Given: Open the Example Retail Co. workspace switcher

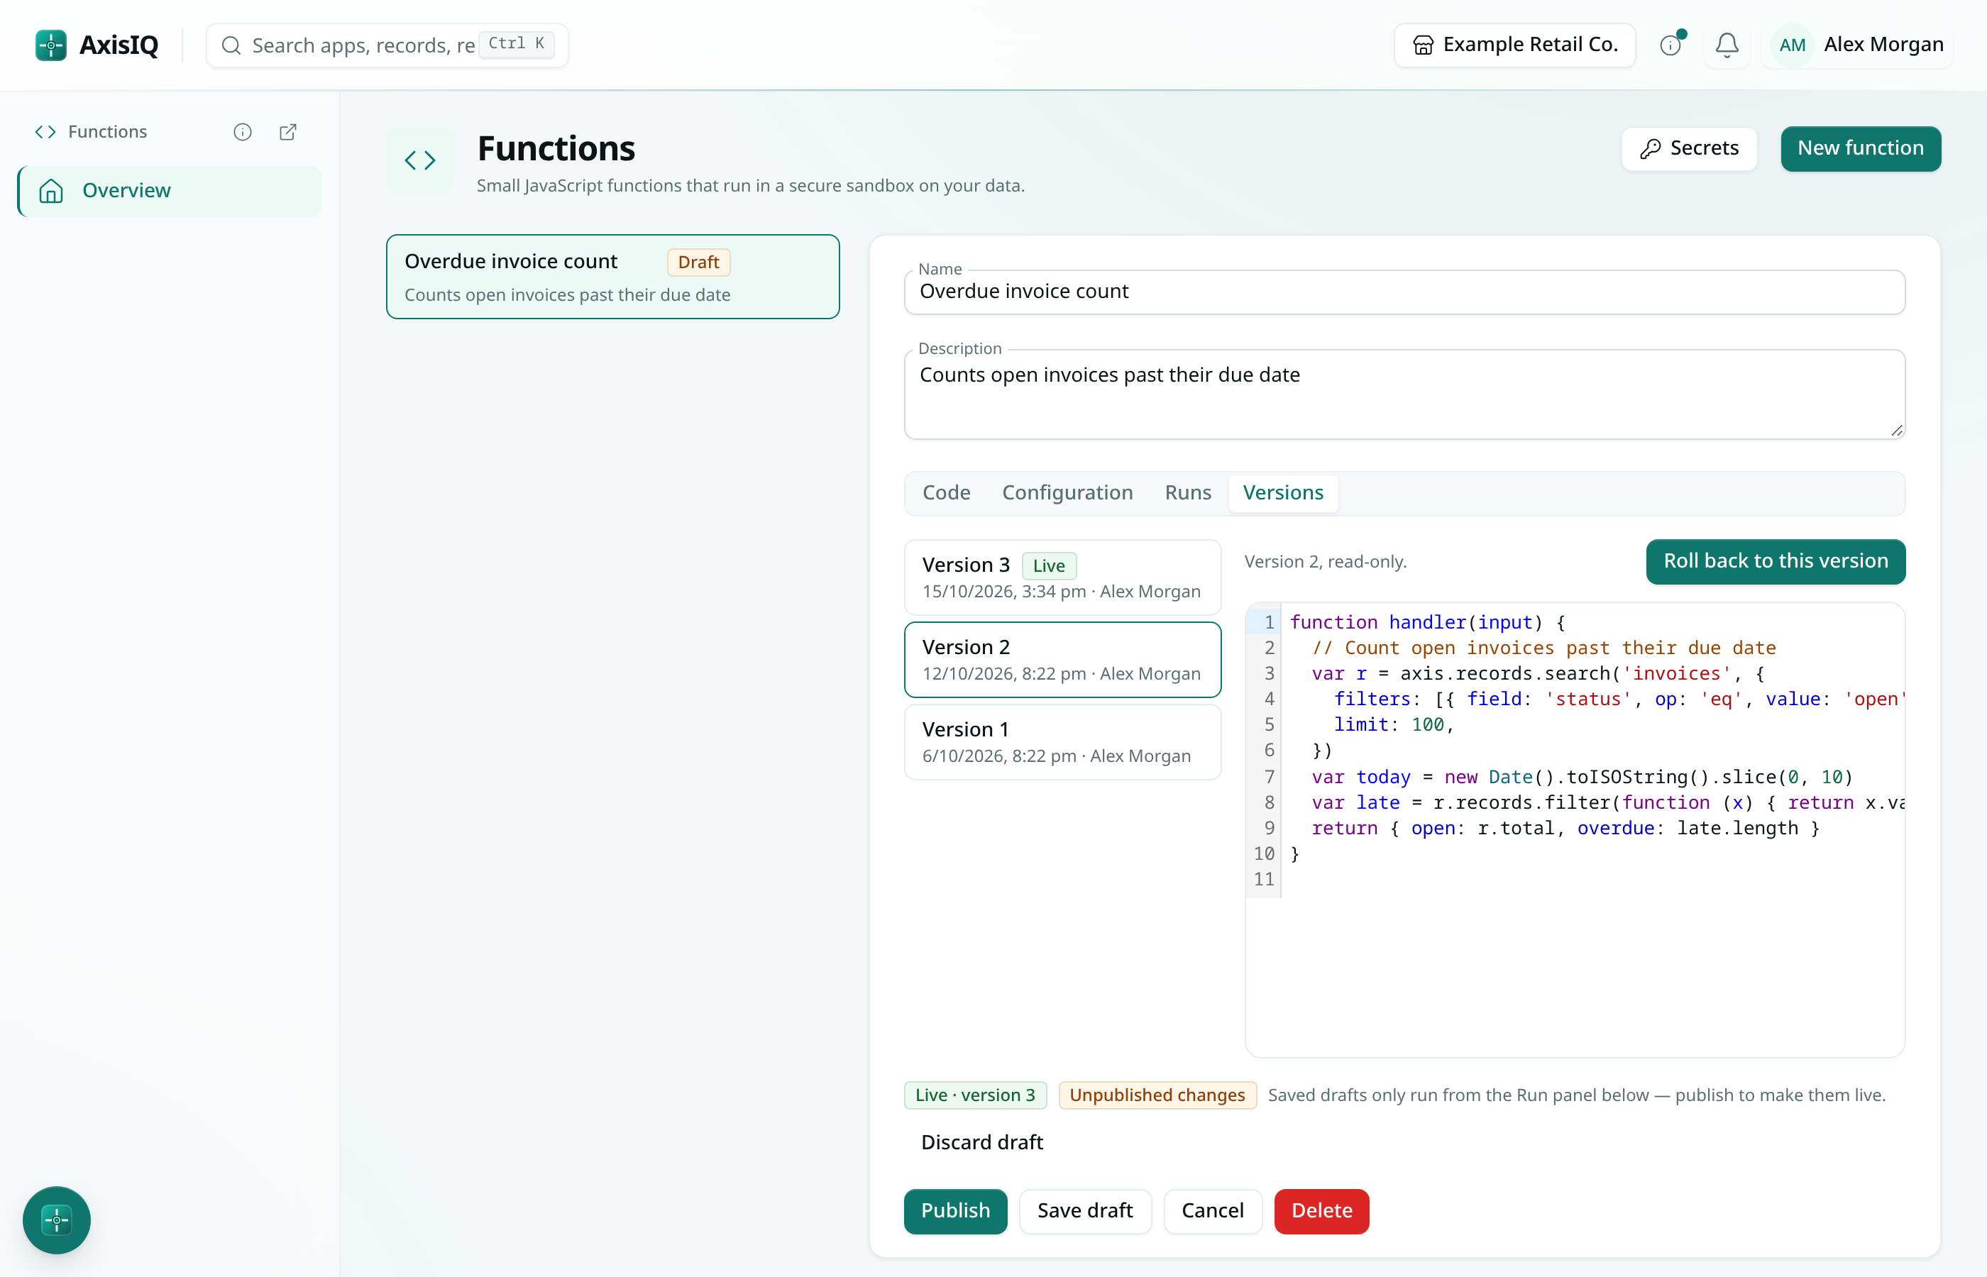Looking at the screenshot, I should click(x=1514, y=45).
